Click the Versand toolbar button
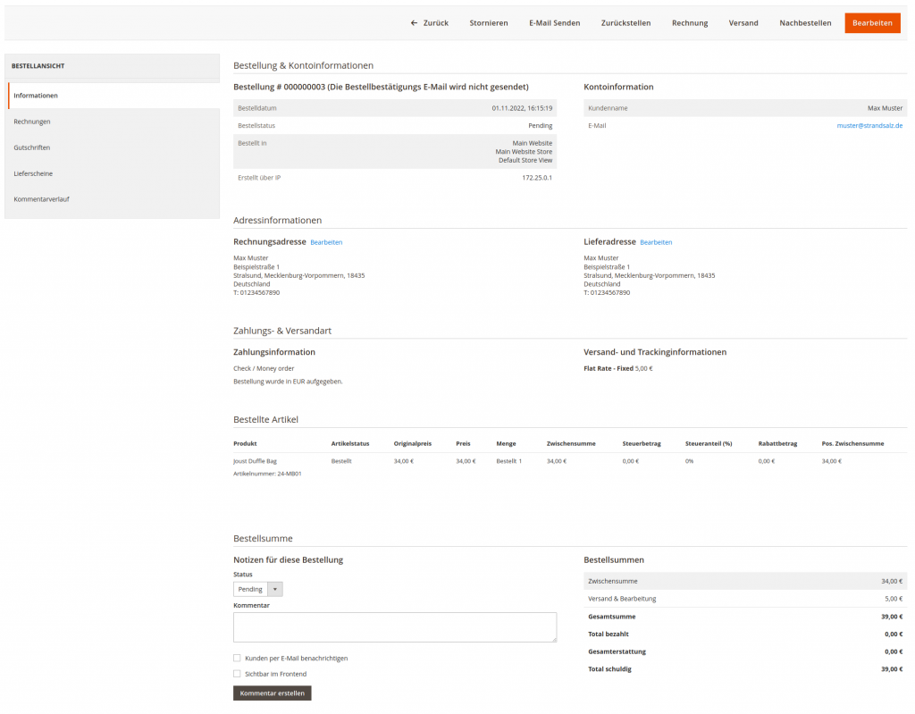Image resolution: width=915 pixels, height=714 pixels. (x=743, y=23)
